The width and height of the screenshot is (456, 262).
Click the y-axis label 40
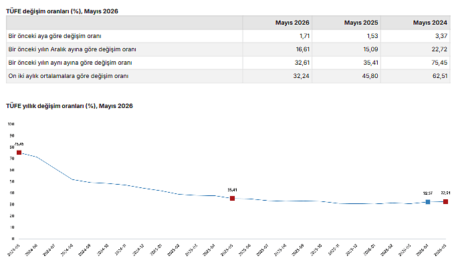[12, 193]
